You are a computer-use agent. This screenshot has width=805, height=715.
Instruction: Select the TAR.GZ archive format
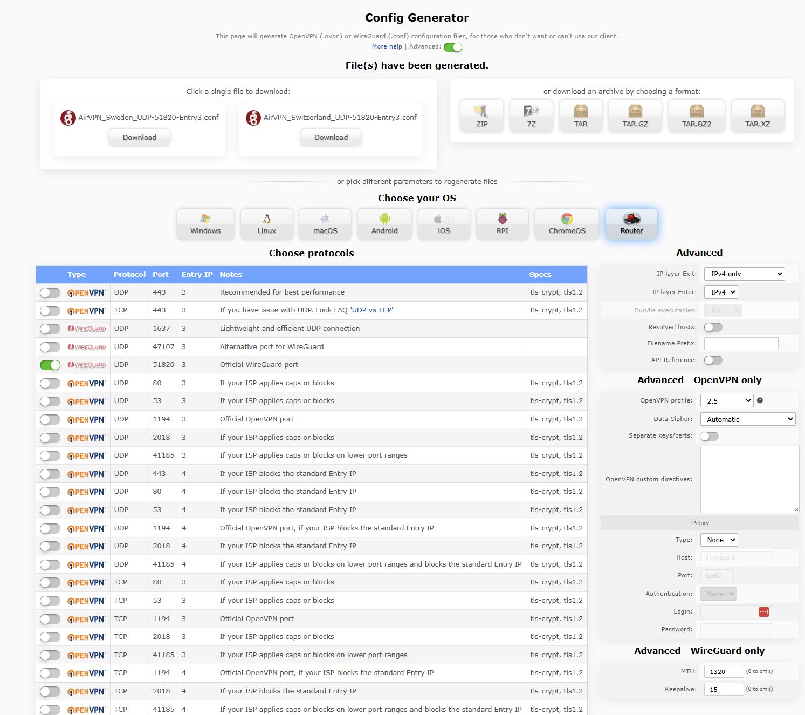[x=635, y=116]
